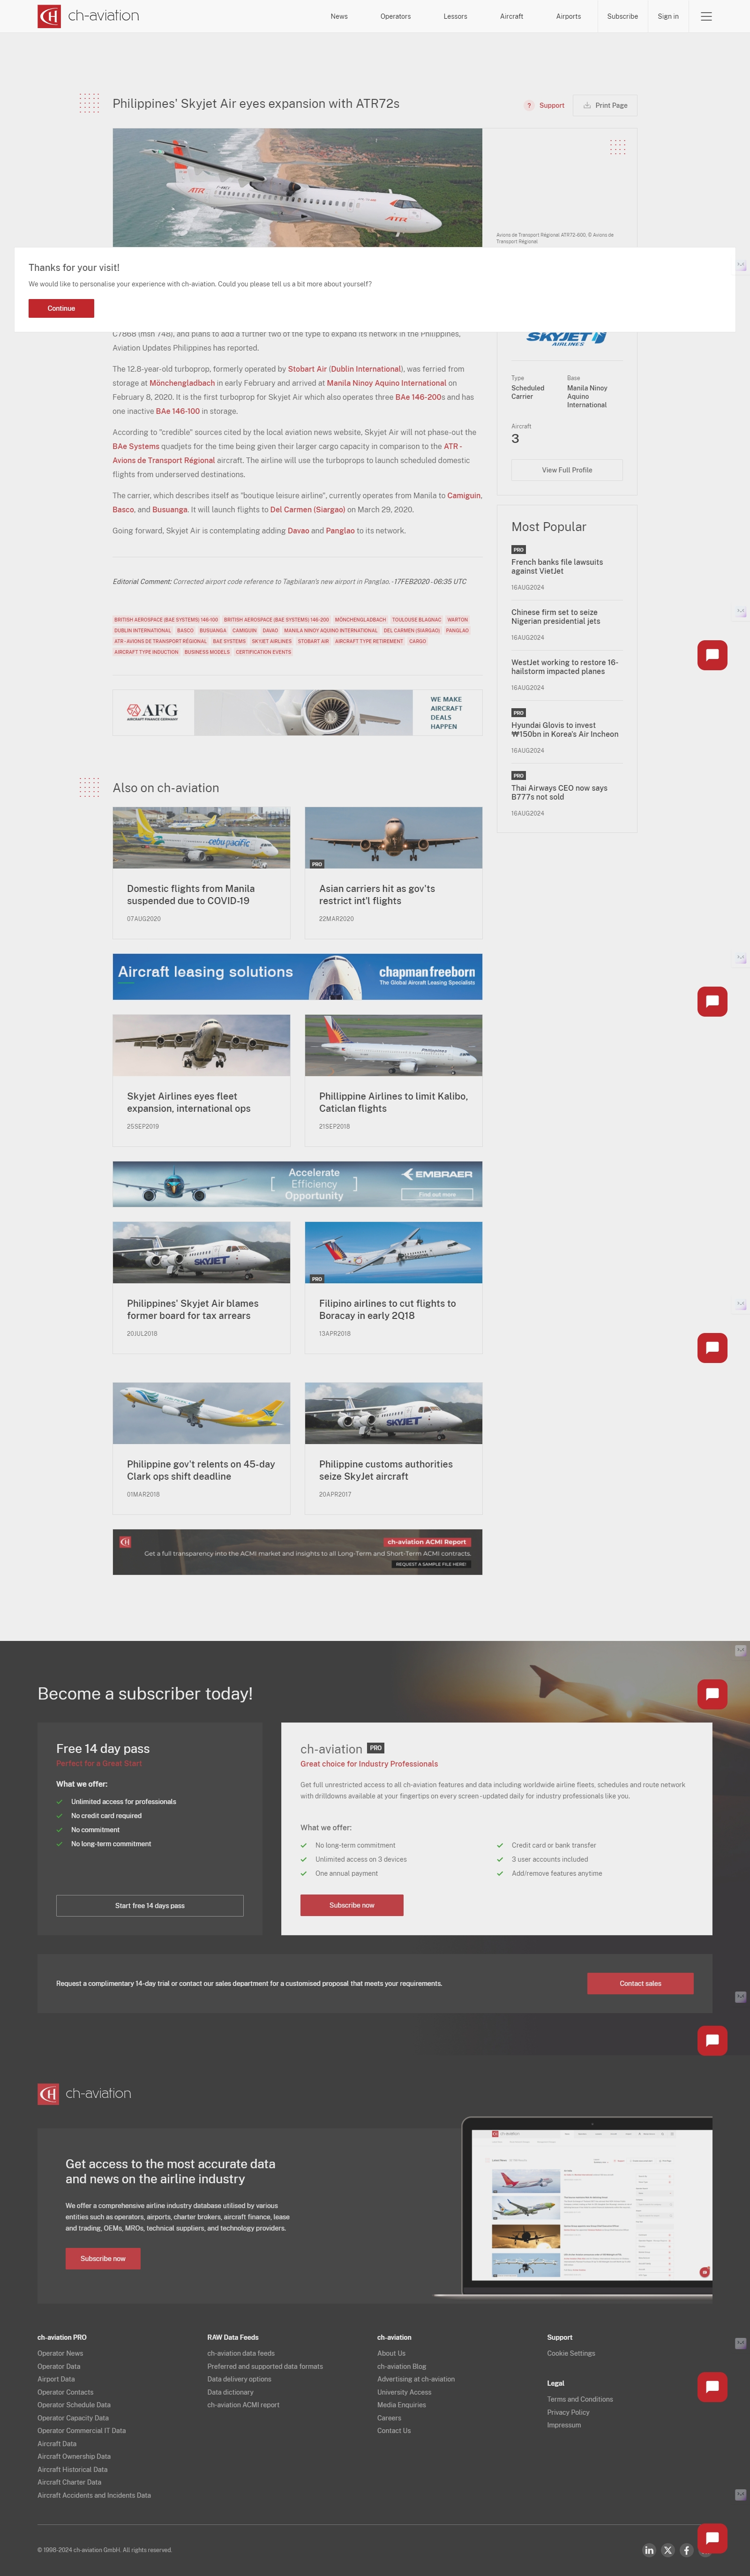Click the ch-aviation logo in the header
The image size is (750, 2576).
coord(88,16)
